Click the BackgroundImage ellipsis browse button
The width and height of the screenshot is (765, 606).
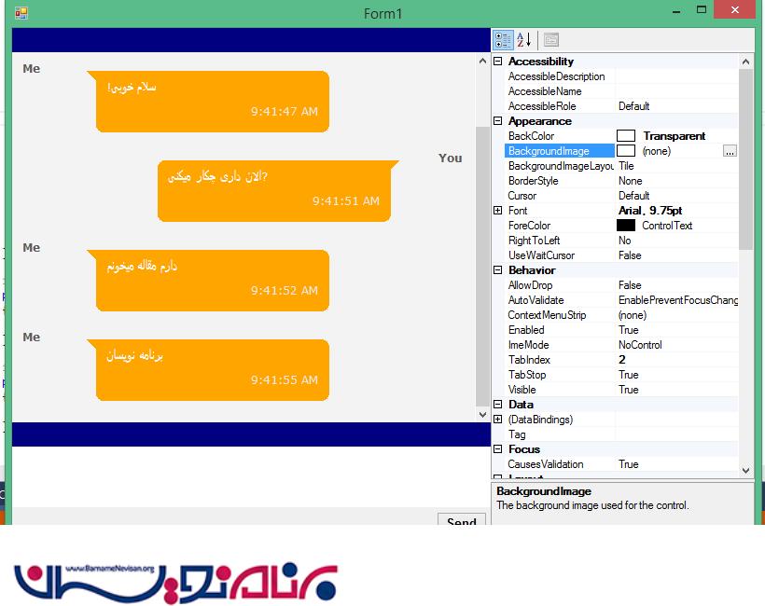coord(730,151)
